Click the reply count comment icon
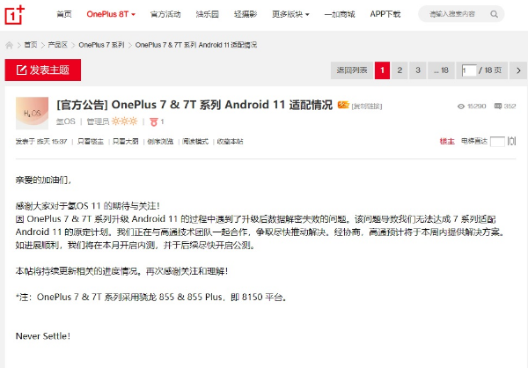 498,107
